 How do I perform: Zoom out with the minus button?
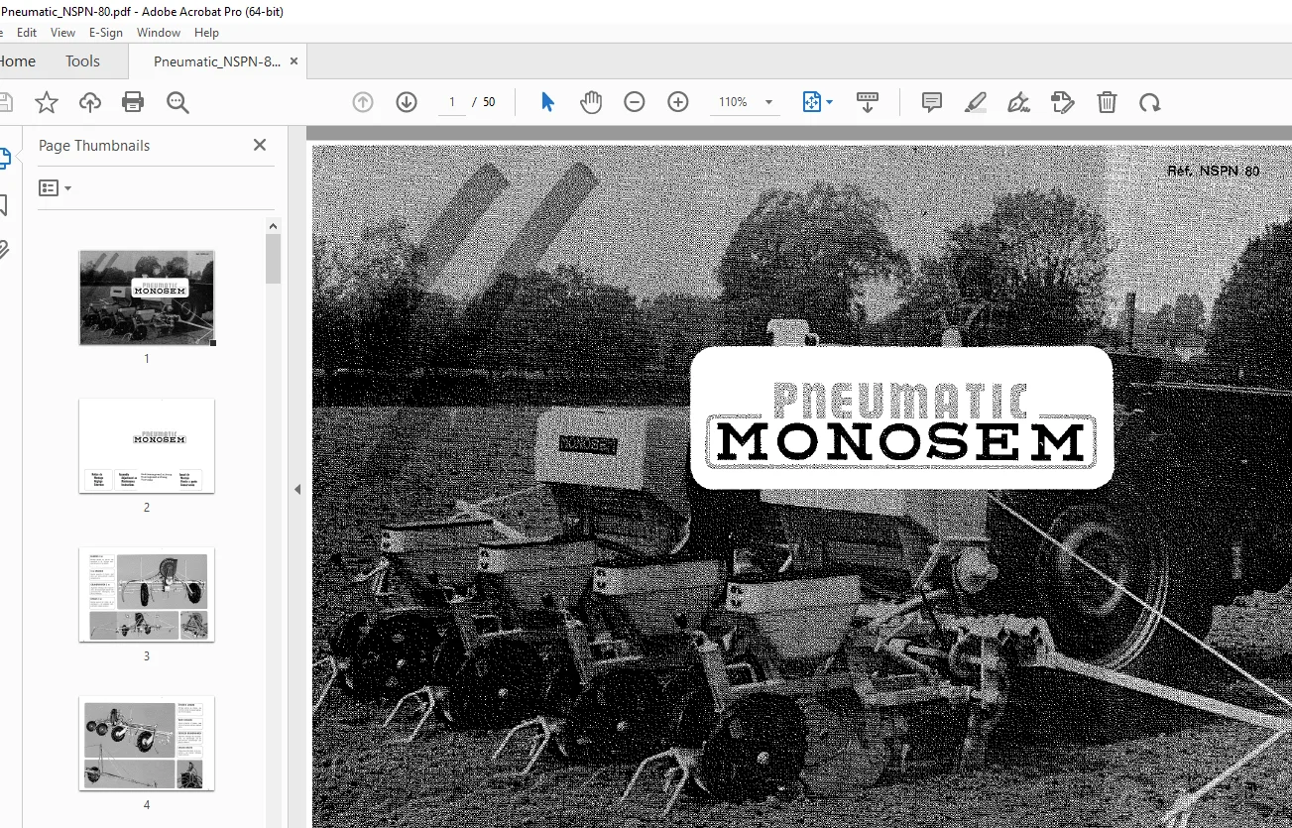[635, 102]
